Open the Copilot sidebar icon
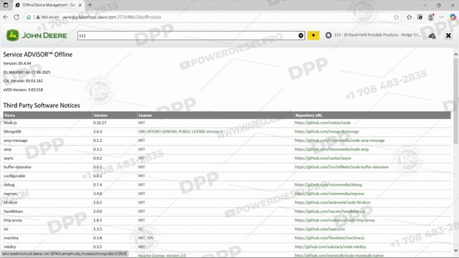 click(x=453, y=17)
